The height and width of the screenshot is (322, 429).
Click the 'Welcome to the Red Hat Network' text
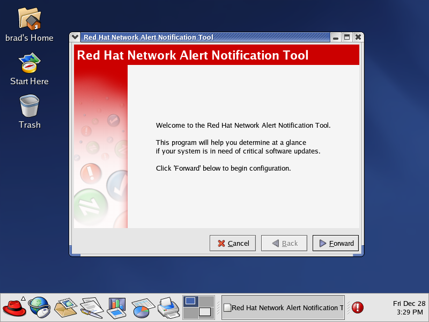(243, 126)
